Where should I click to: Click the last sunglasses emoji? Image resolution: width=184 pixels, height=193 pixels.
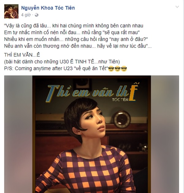pyautogui.click(x=124, y=69)
